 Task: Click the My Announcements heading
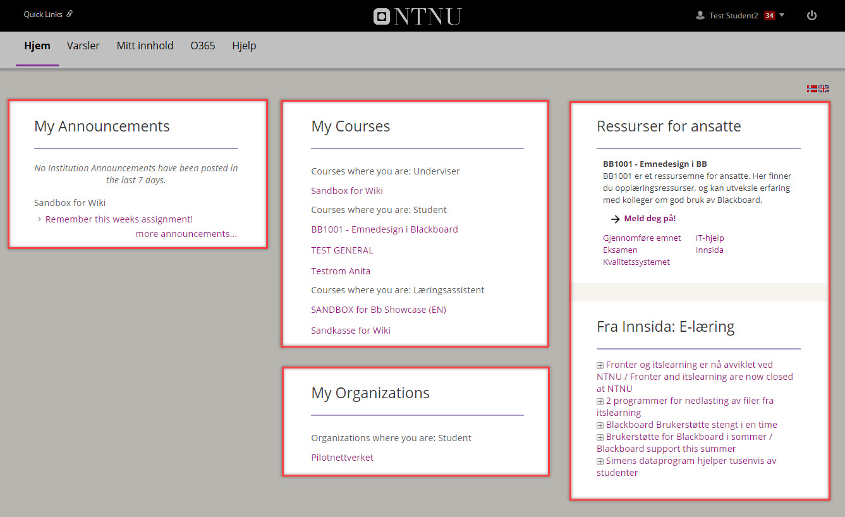pos(102,126)
